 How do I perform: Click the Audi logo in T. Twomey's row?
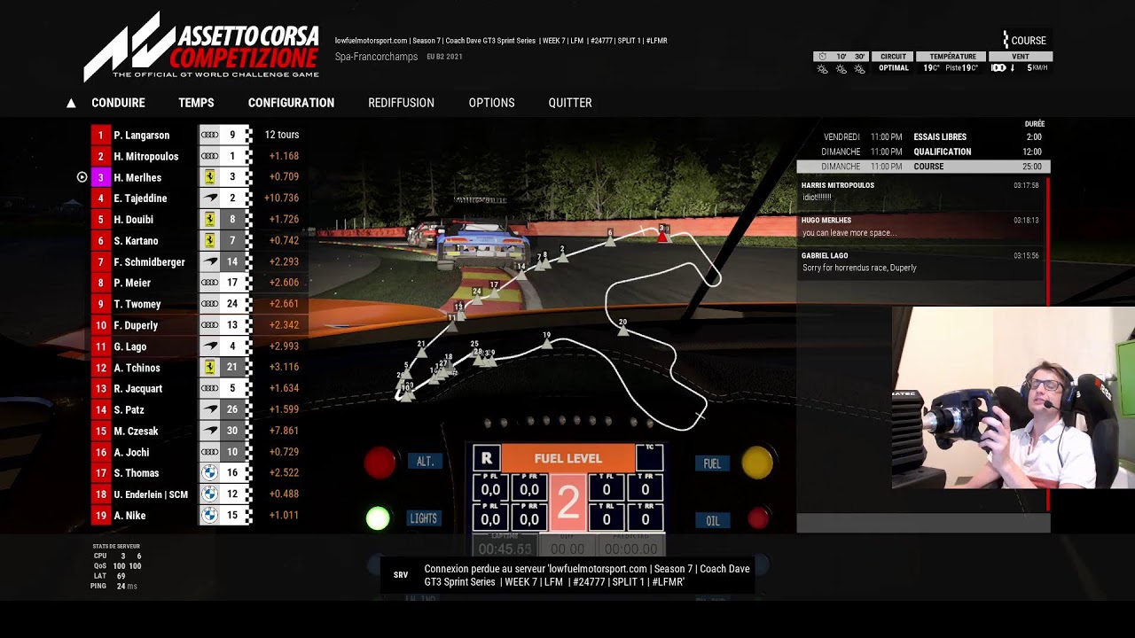point(209,304)
